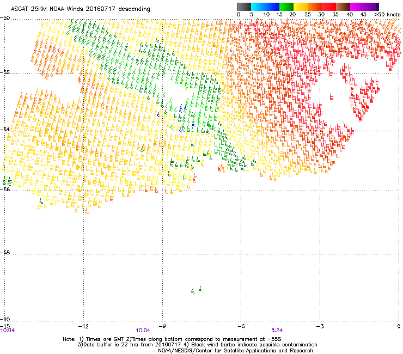Click the magenta 40–45 knots color band
The width and height of the screenshot is (403, 354).
pyautogui.click(x=357, y=7)
